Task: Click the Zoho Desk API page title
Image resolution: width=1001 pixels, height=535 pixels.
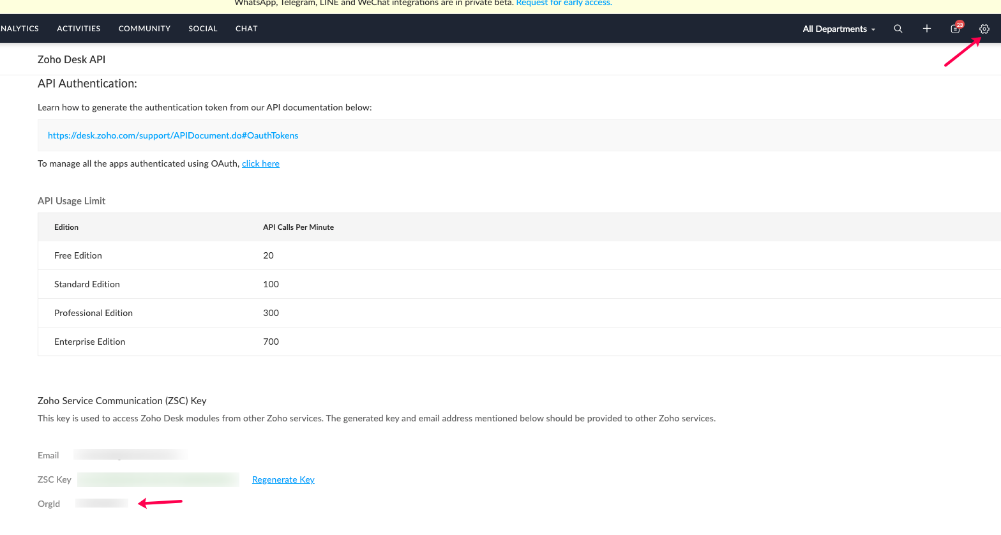Action: [71, 59]
